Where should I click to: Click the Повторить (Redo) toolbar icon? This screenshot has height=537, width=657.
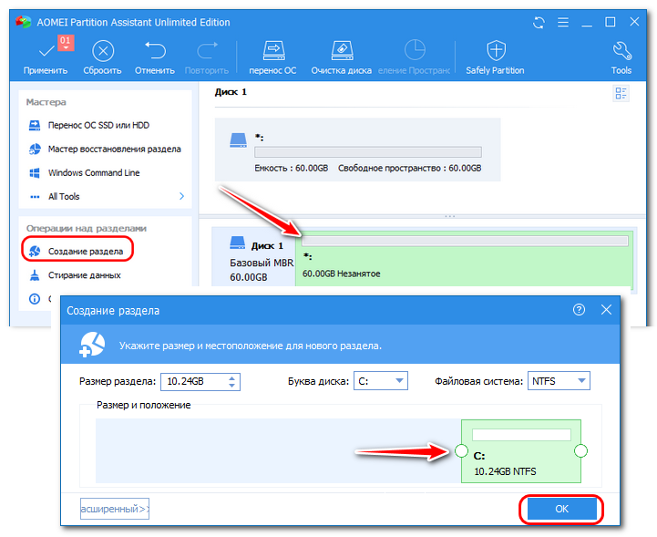(x=207, y=51)
